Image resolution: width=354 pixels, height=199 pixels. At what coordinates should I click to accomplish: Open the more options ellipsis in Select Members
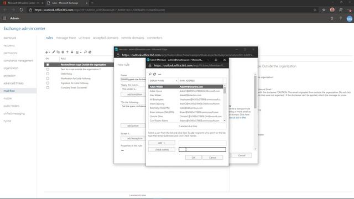click(x=160, y=74)
